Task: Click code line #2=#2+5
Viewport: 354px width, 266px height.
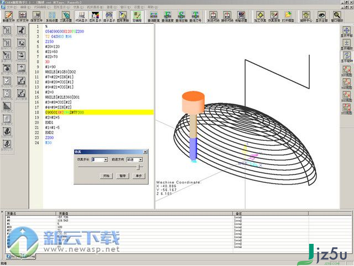Action: click(x=53, y=117)
